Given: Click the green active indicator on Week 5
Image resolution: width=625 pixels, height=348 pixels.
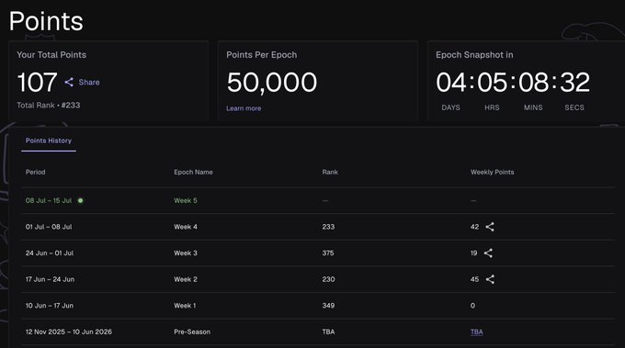Looking at the screenshot, I should pos(81,201).
